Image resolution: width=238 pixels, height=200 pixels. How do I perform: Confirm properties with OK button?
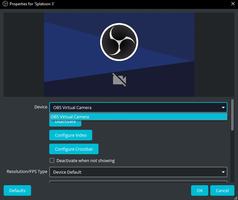pos(200,190)
